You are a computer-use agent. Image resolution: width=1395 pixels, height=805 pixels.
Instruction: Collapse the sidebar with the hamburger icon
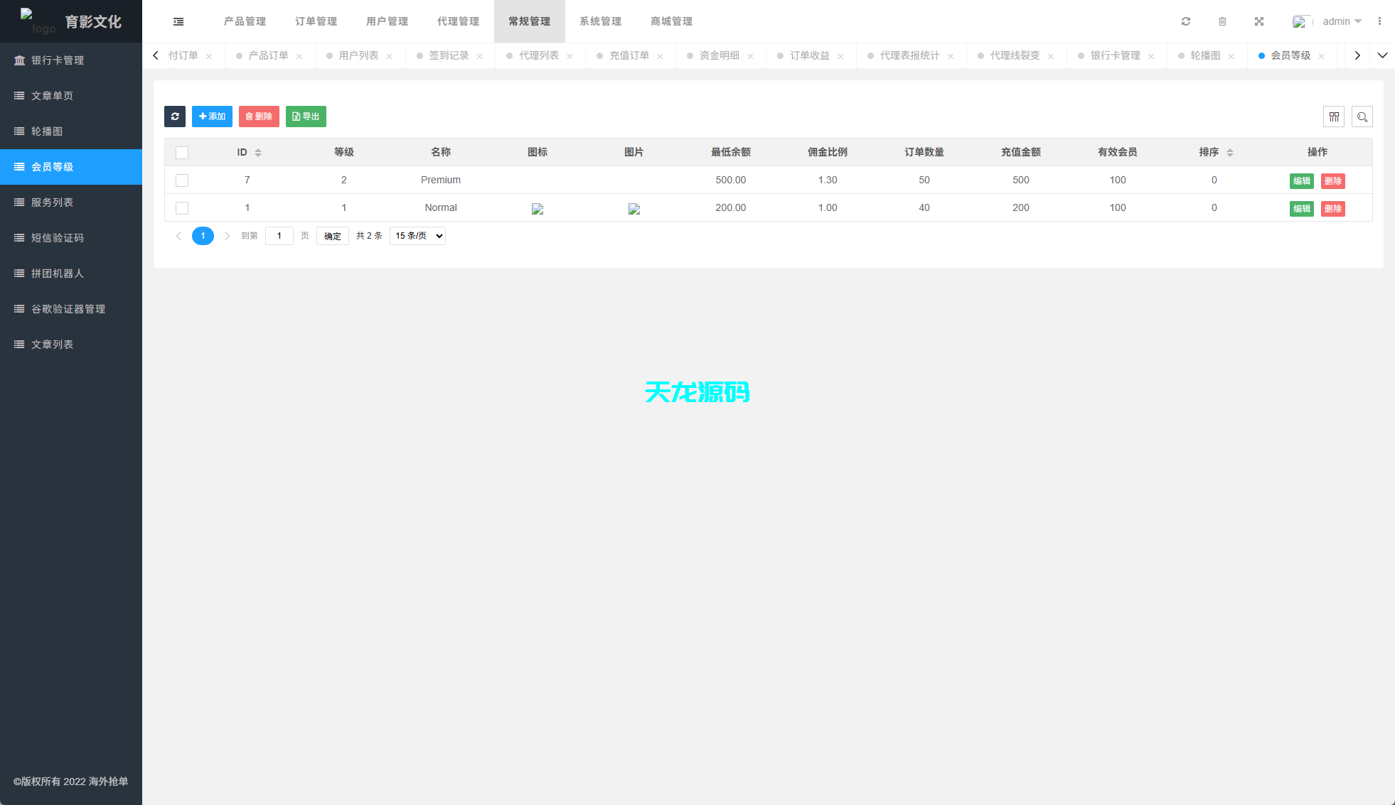point(178,21)
